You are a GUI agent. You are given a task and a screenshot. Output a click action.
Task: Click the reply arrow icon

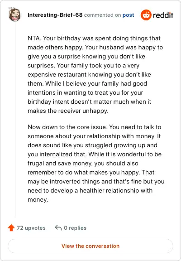[x=58, y=227]
